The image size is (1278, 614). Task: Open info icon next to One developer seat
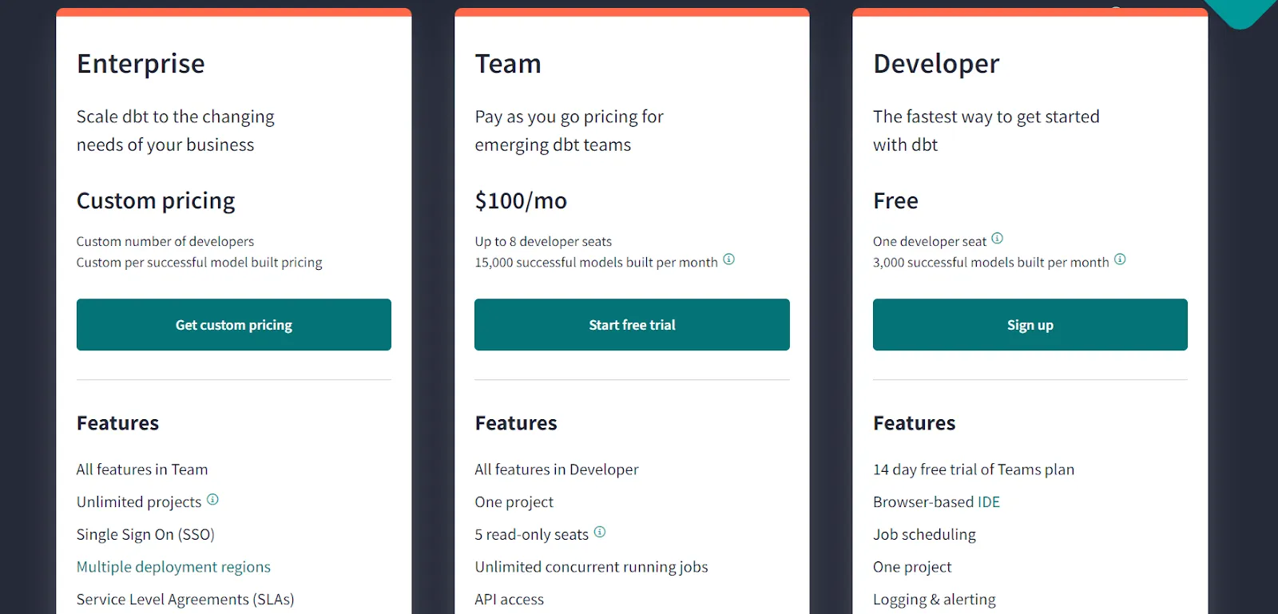pyautogui.click(x=997, y=238)
